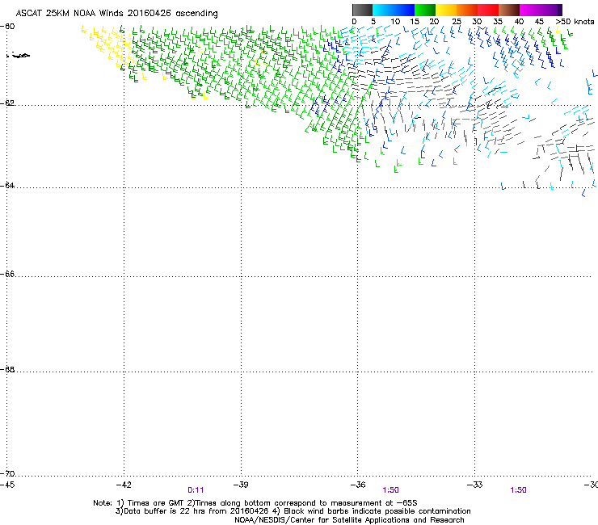Screen dimensions: 598x525
Task: Click the "NOAA/NESDIS/Center for Satellite Applications and Research" credit
Action: [x=349, y=520]
